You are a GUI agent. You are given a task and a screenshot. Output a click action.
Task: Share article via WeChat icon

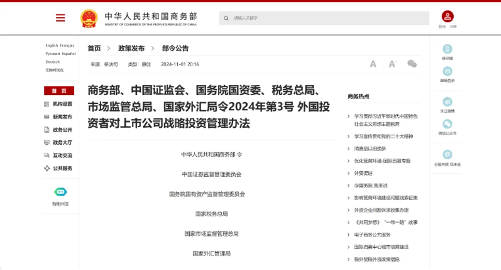[412, 64]
